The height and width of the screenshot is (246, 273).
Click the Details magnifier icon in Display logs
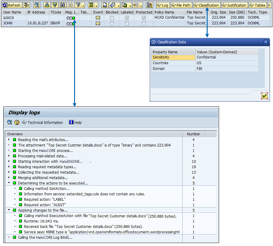[10, 122]
